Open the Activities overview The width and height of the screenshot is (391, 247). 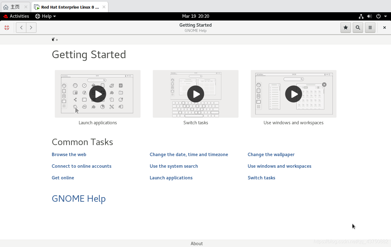(16, 16)
